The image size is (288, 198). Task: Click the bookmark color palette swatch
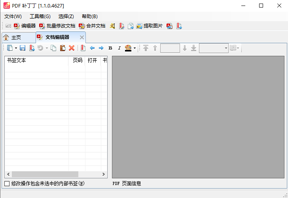128,48
